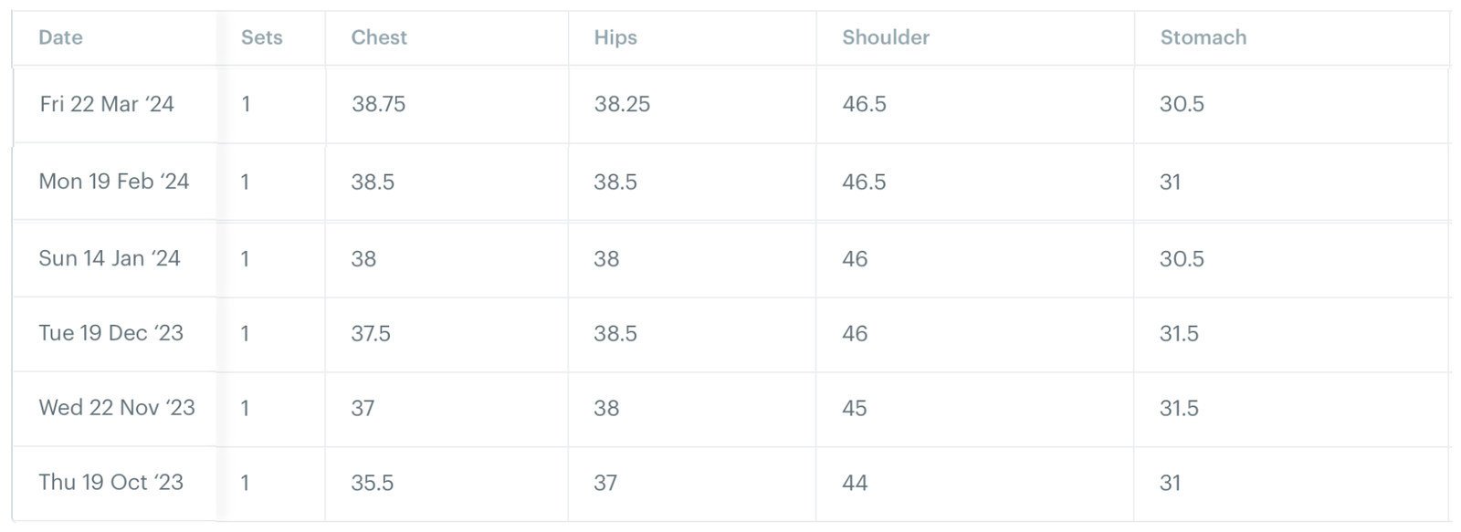Click the Sets column header
Screen dimensions: 1461x532
pyautogui.click(x=261, y=37)
